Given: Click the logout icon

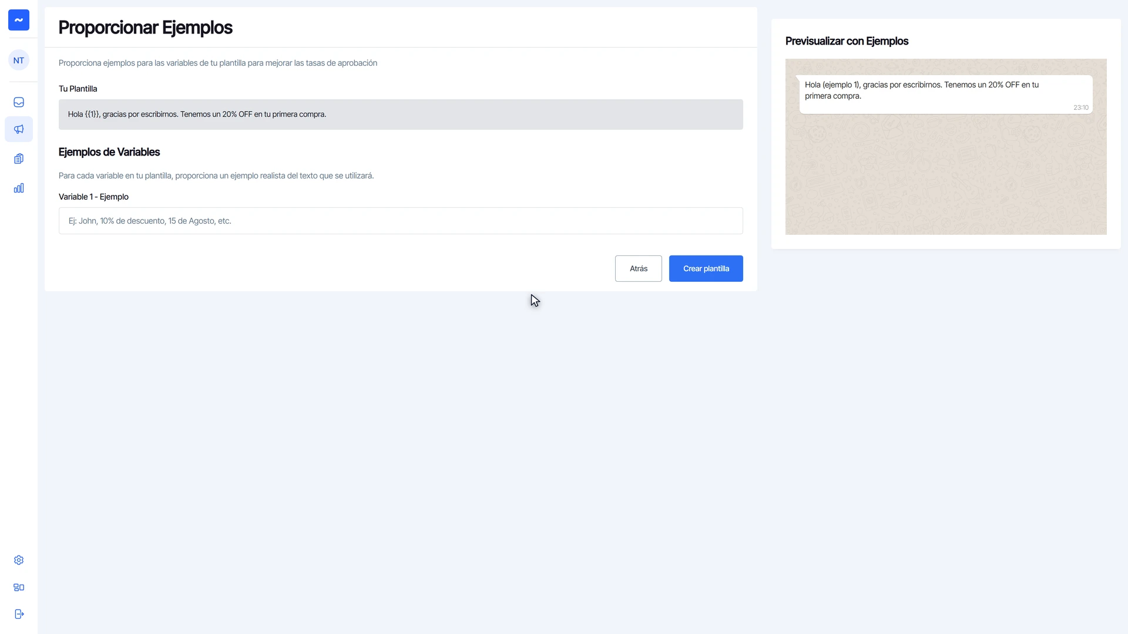Looking at the screenshot, I should [19, 614].
